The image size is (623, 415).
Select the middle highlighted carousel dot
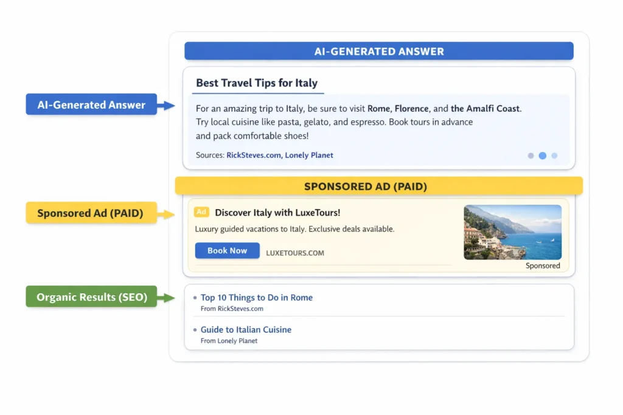point(542,156)
